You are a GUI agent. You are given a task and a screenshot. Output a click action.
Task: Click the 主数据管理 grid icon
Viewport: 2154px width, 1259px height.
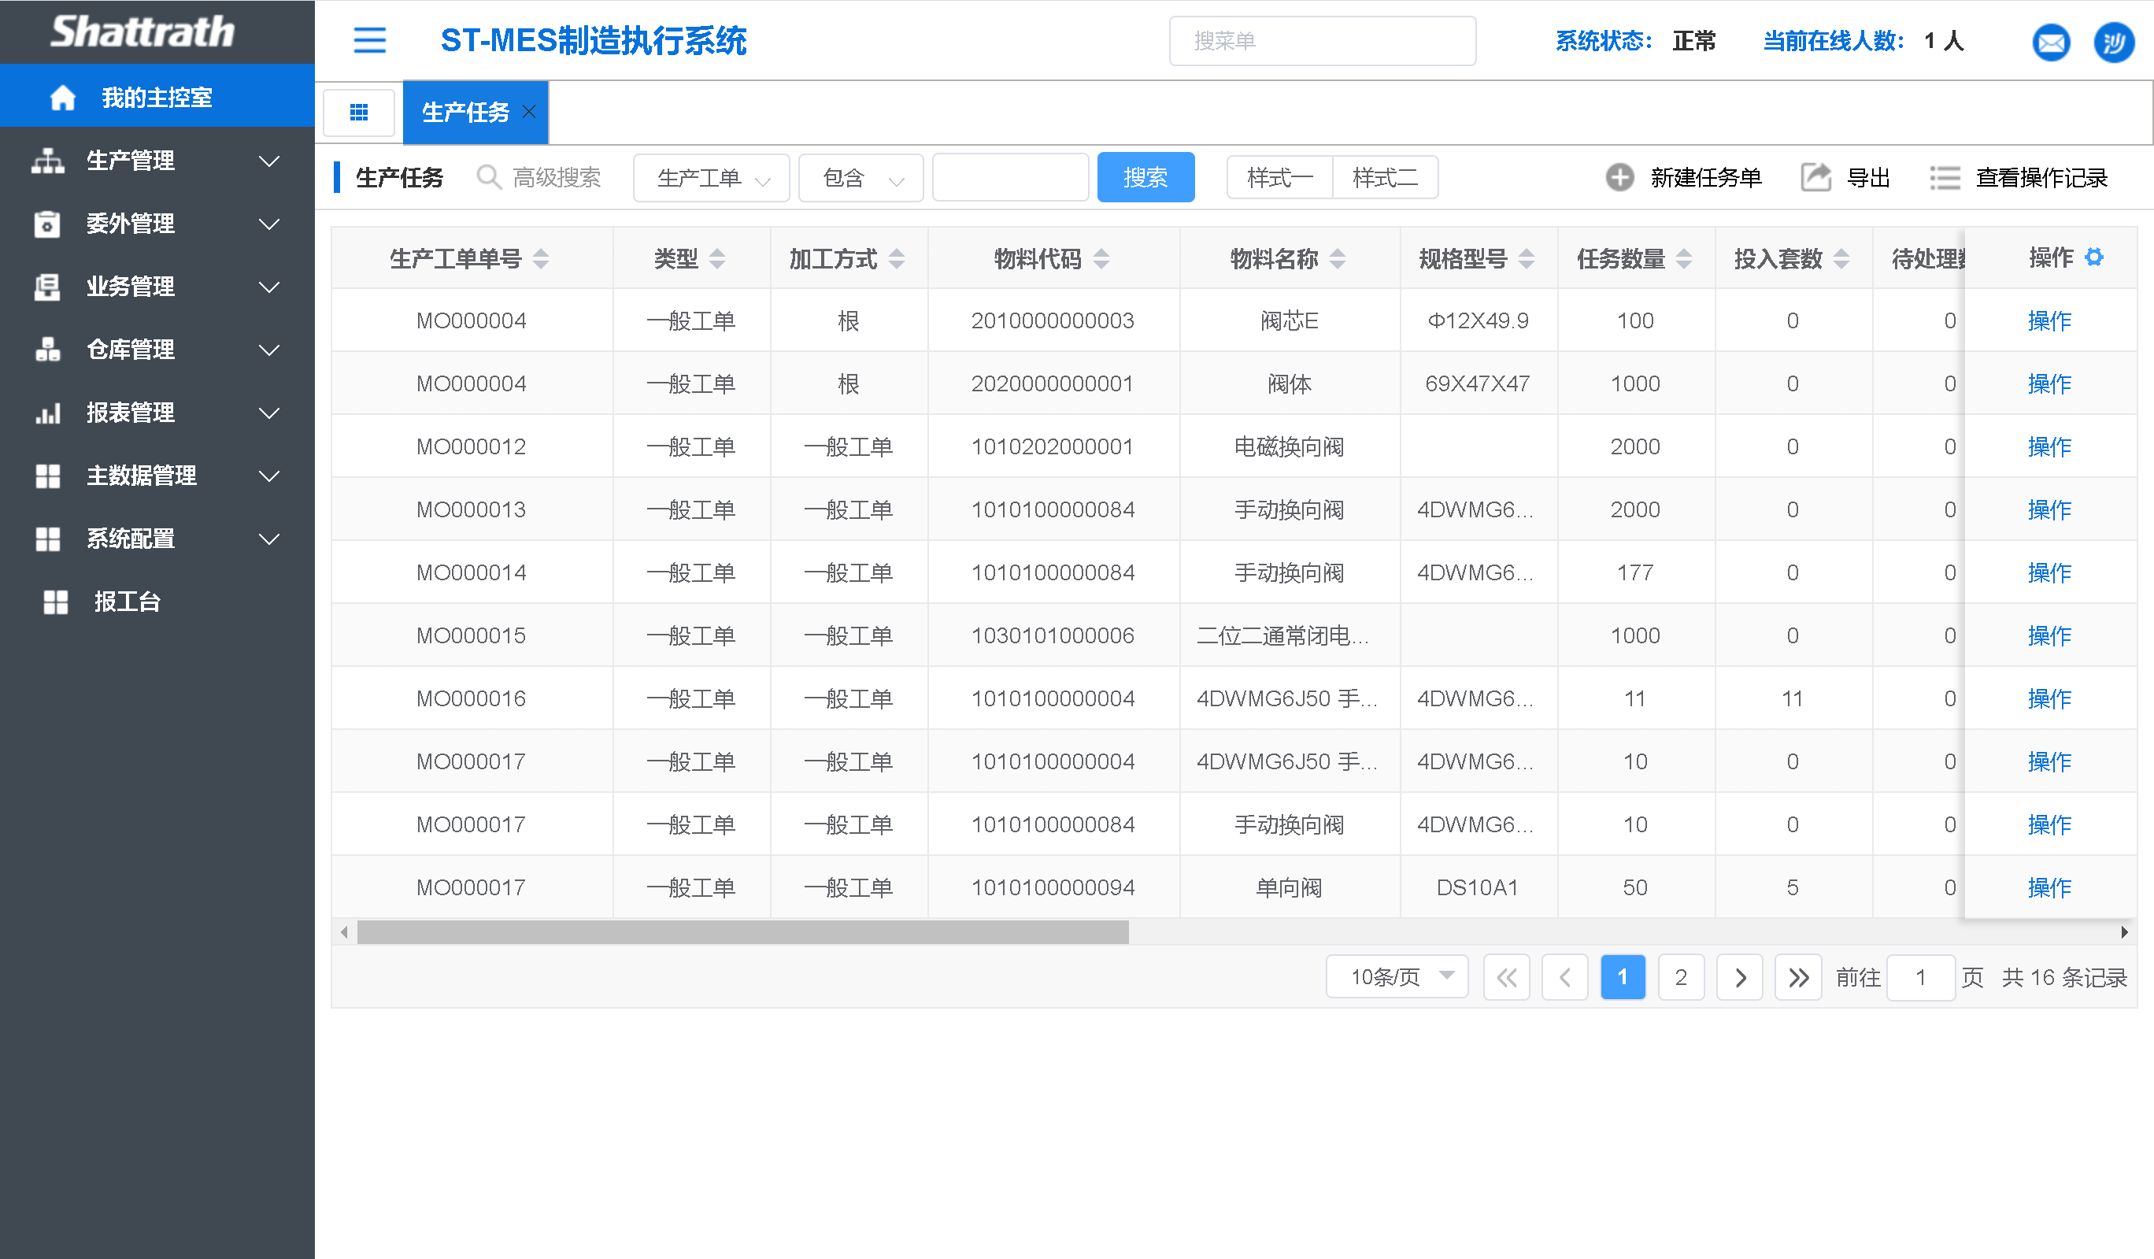pyautogui.click(x=48, y=476)
